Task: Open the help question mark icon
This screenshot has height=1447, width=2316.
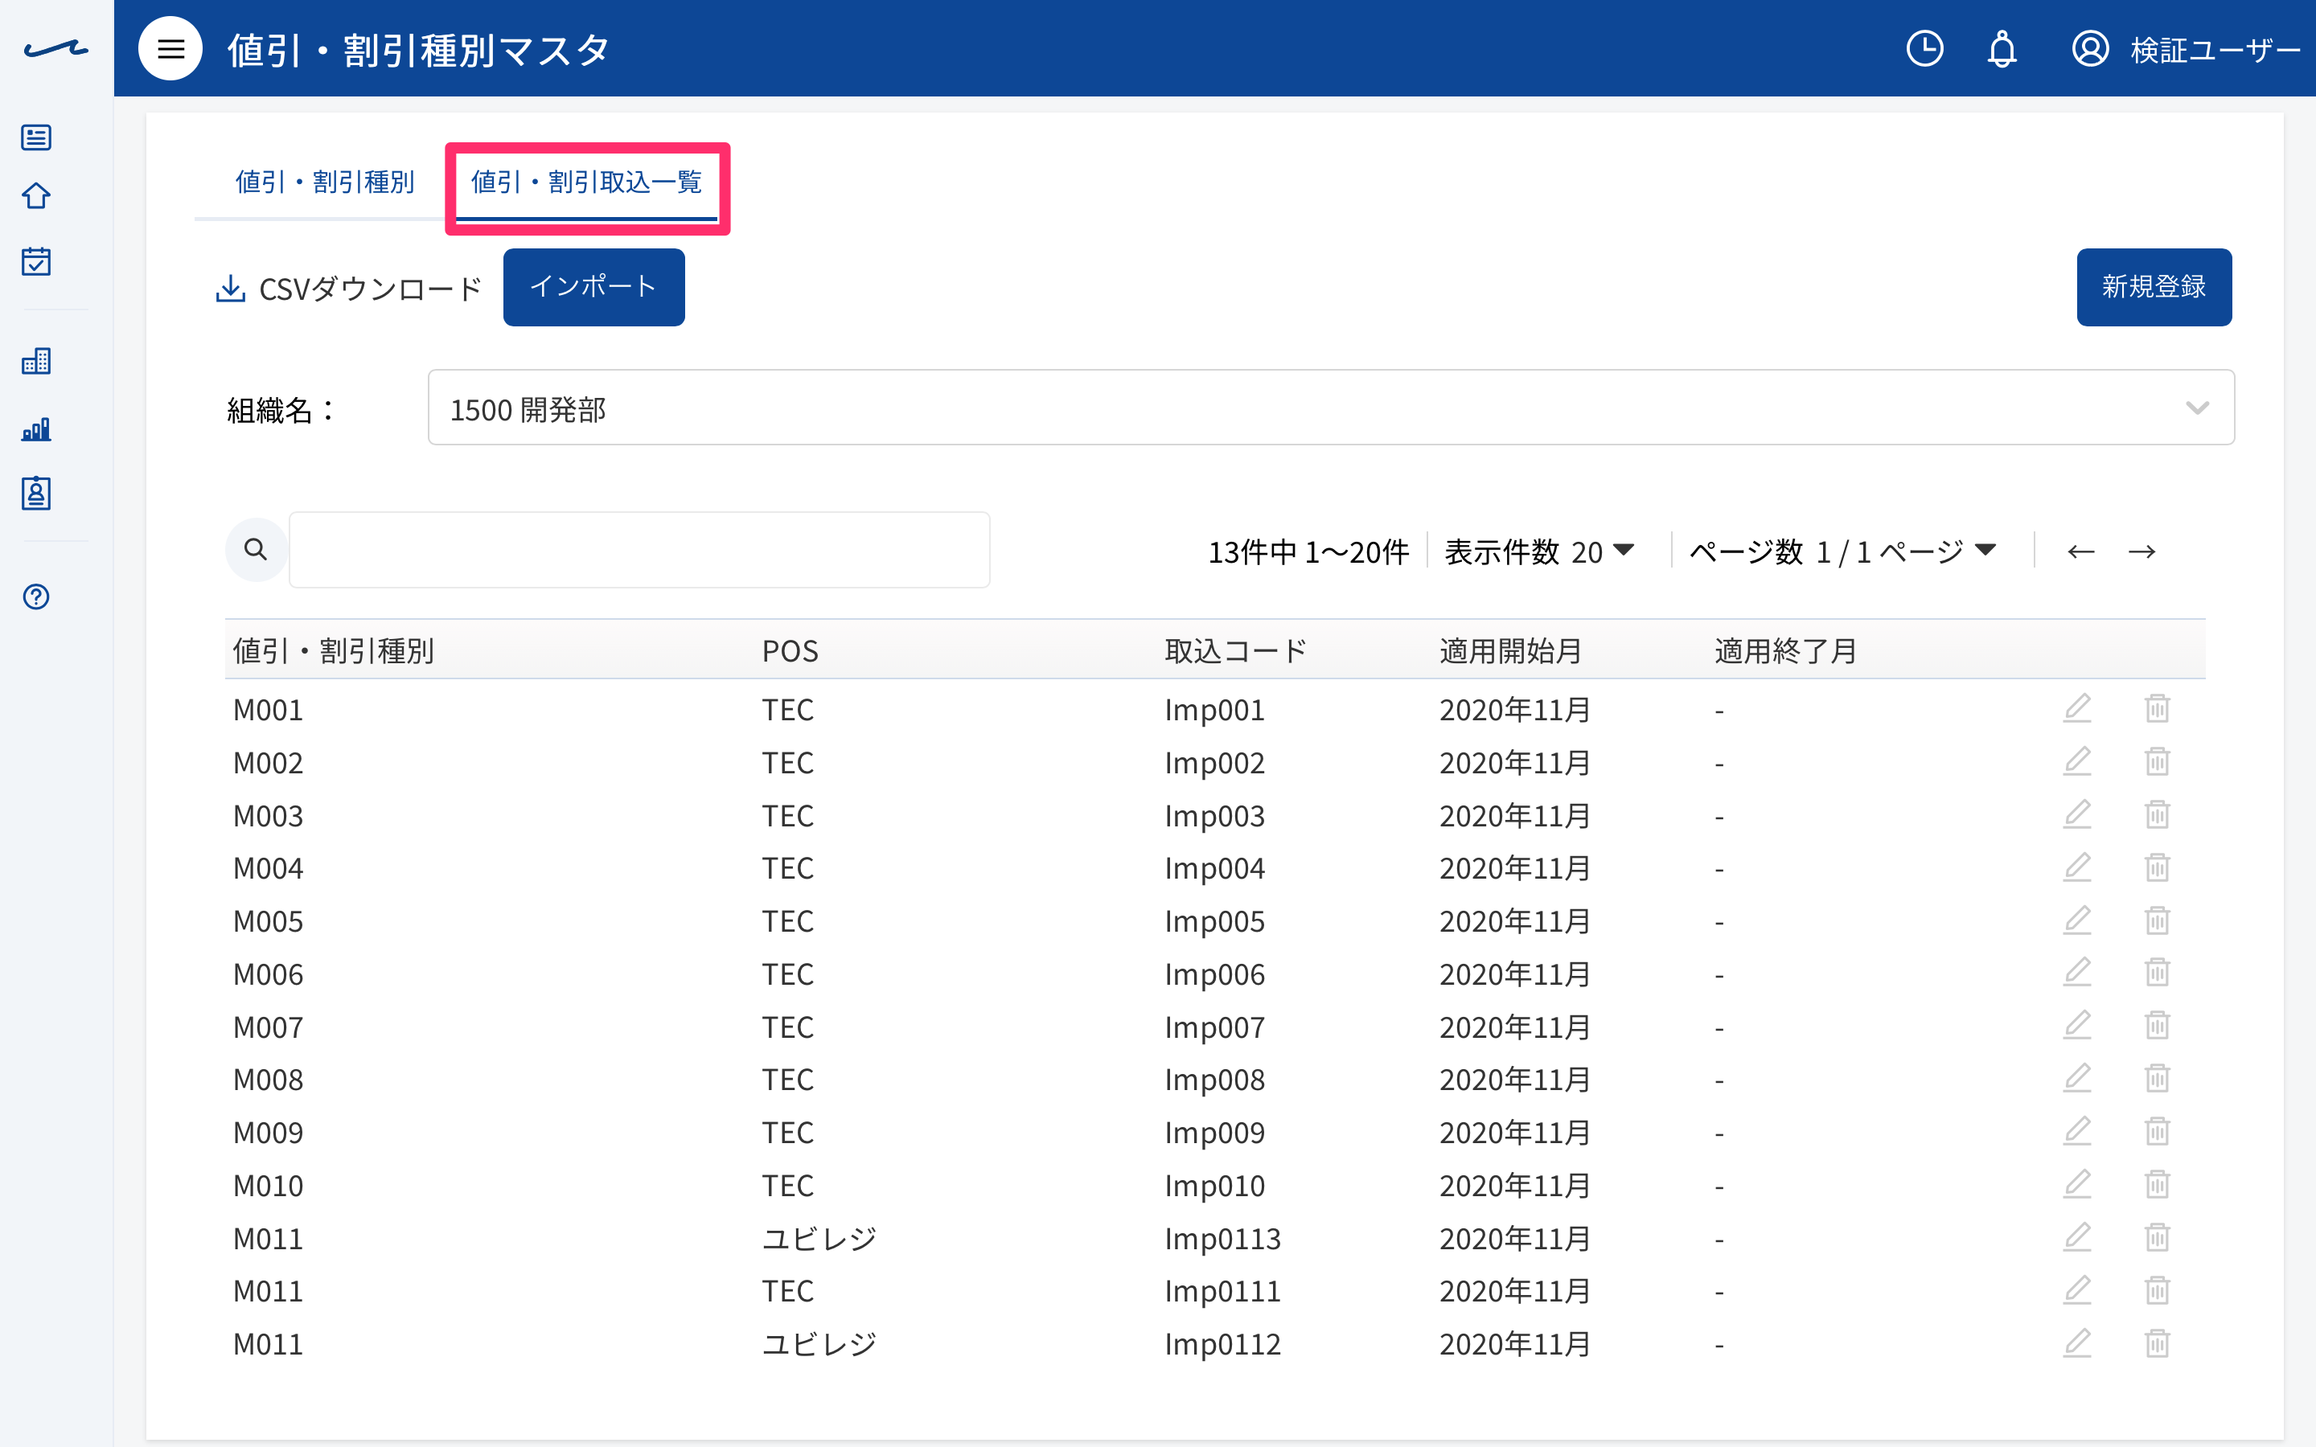Action: point(36,596)
